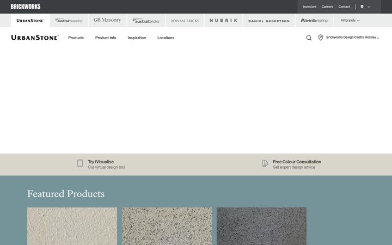Open the search magnifier icon

click(x=309, y=38)
